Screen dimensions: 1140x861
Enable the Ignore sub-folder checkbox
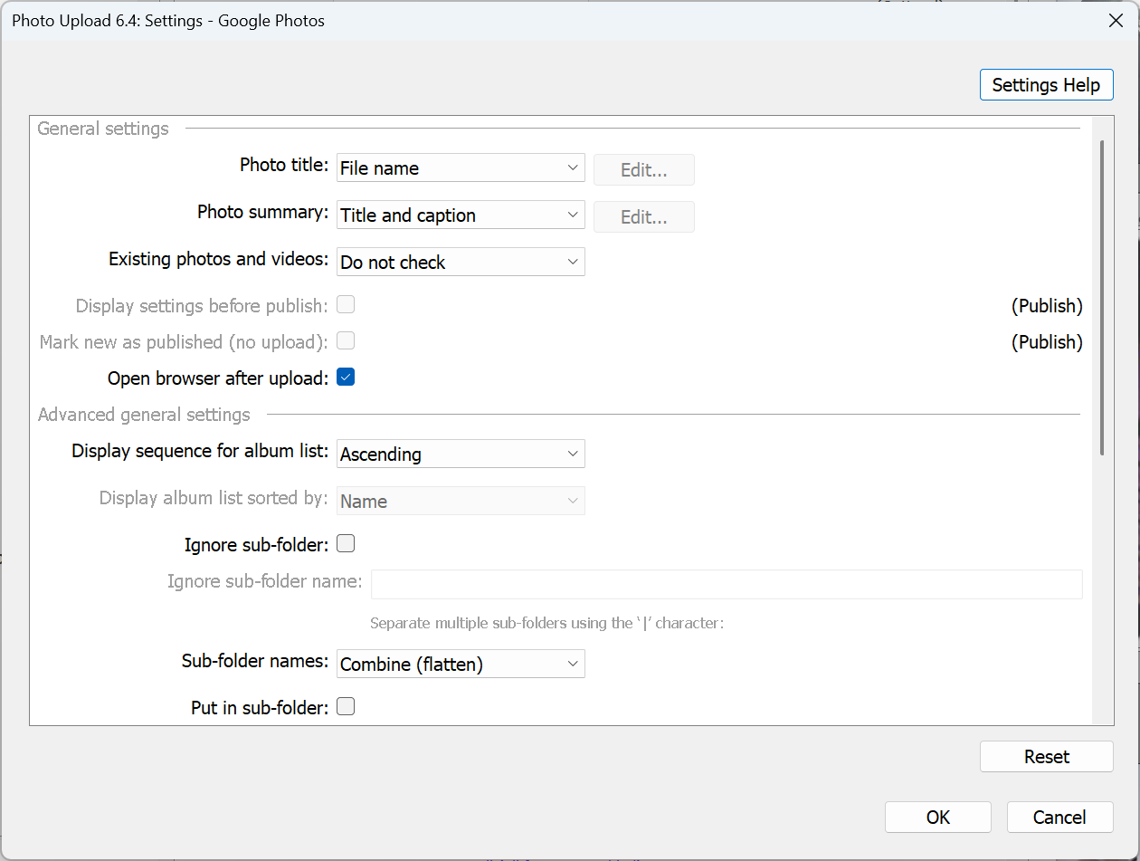[346, 544]
